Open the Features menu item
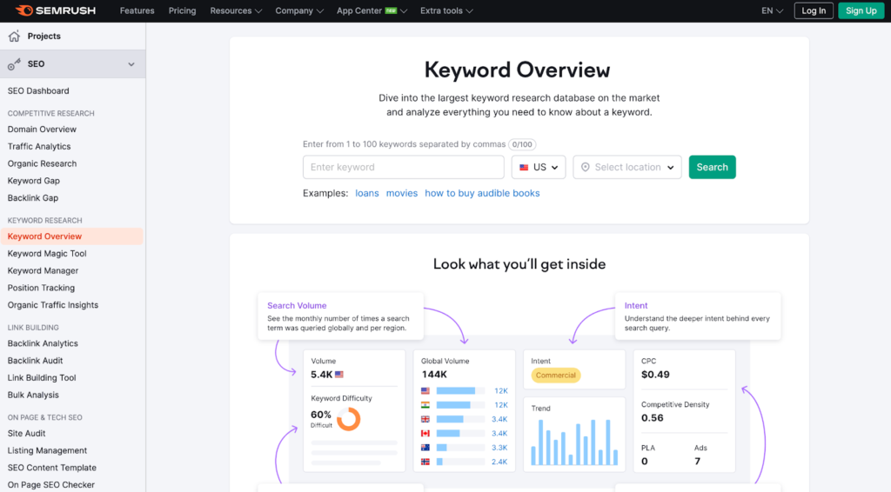 tap(137, 10)
